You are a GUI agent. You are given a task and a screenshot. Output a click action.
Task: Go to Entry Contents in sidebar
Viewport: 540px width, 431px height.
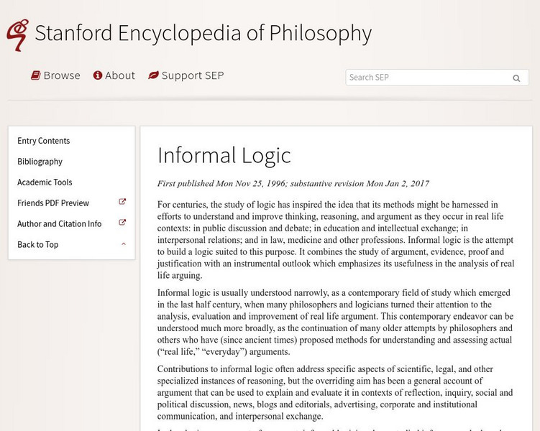coord(44,141)
